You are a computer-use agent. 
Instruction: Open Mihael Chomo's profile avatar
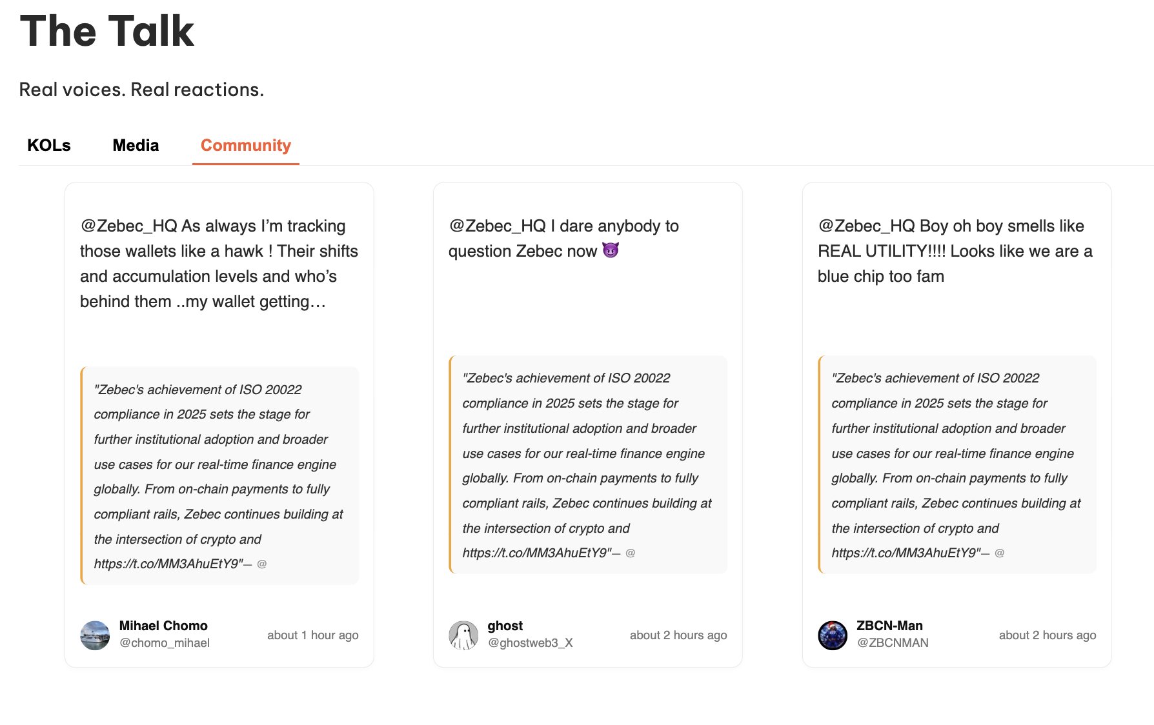point(95,635)
